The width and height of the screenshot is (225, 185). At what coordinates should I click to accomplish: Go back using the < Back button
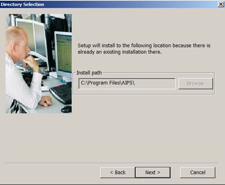[x=118, y=172]
